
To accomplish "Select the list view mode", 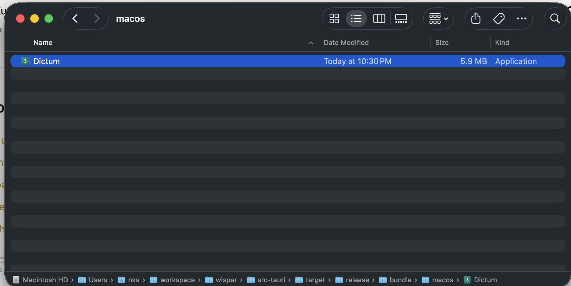I will coord(356,18).
